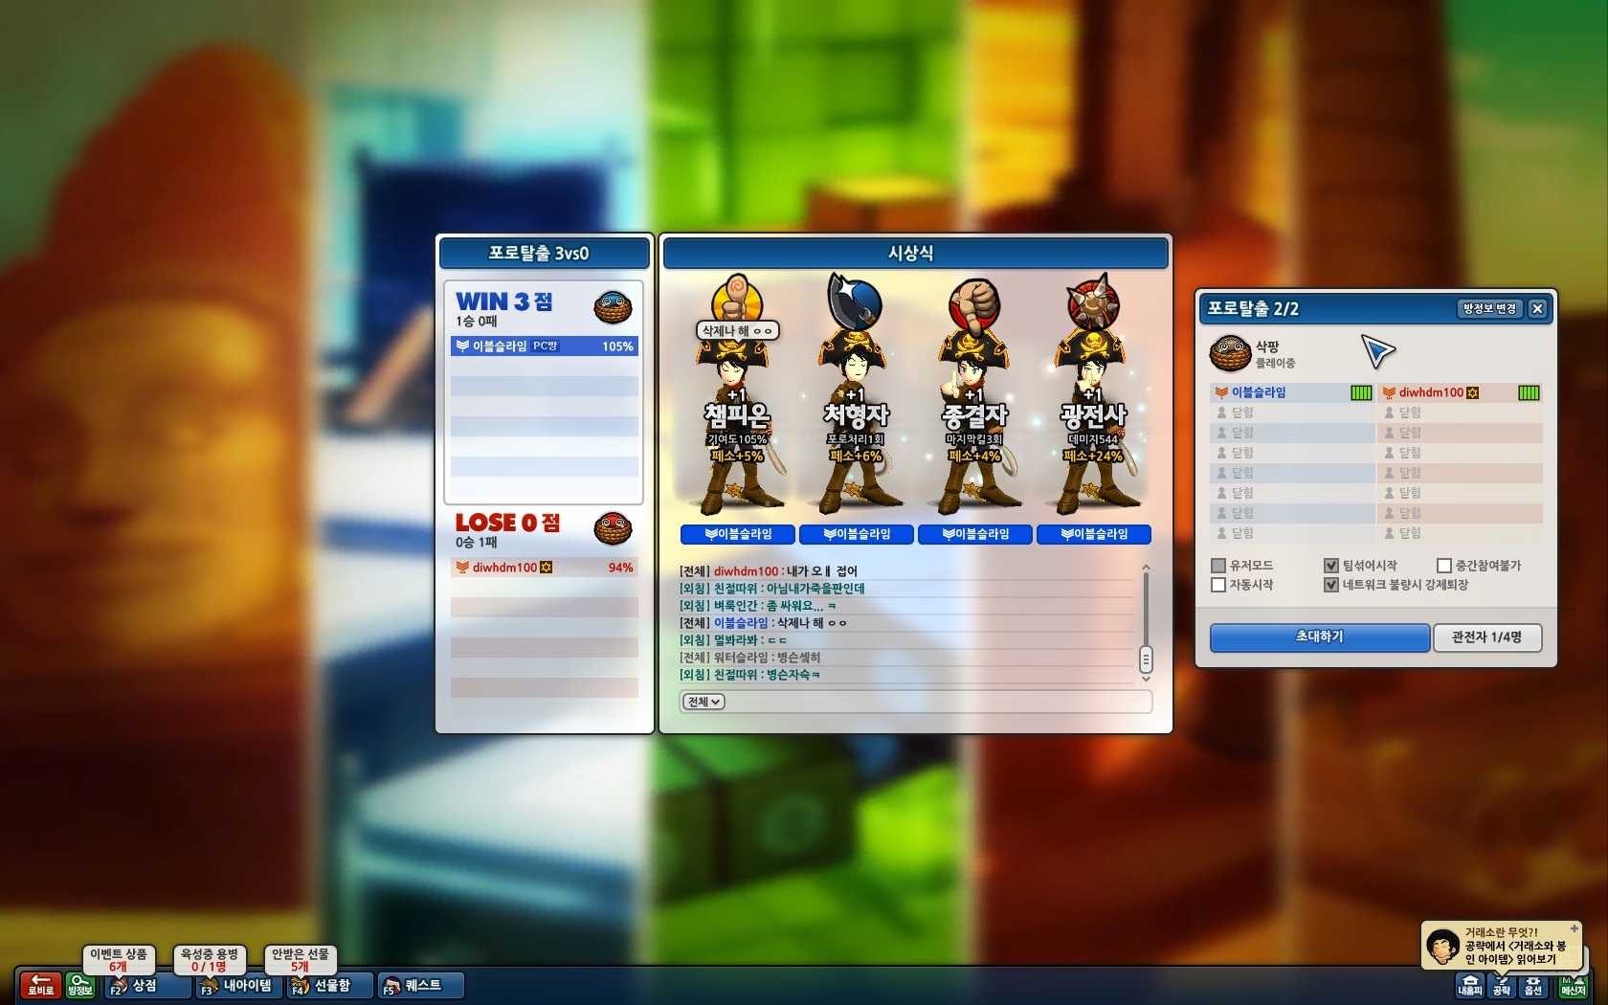The width and height of the screenshot is (1608, 1005).
Task: Click the blue 초대하기 invite button
Action: click(x=1320, y=637)
